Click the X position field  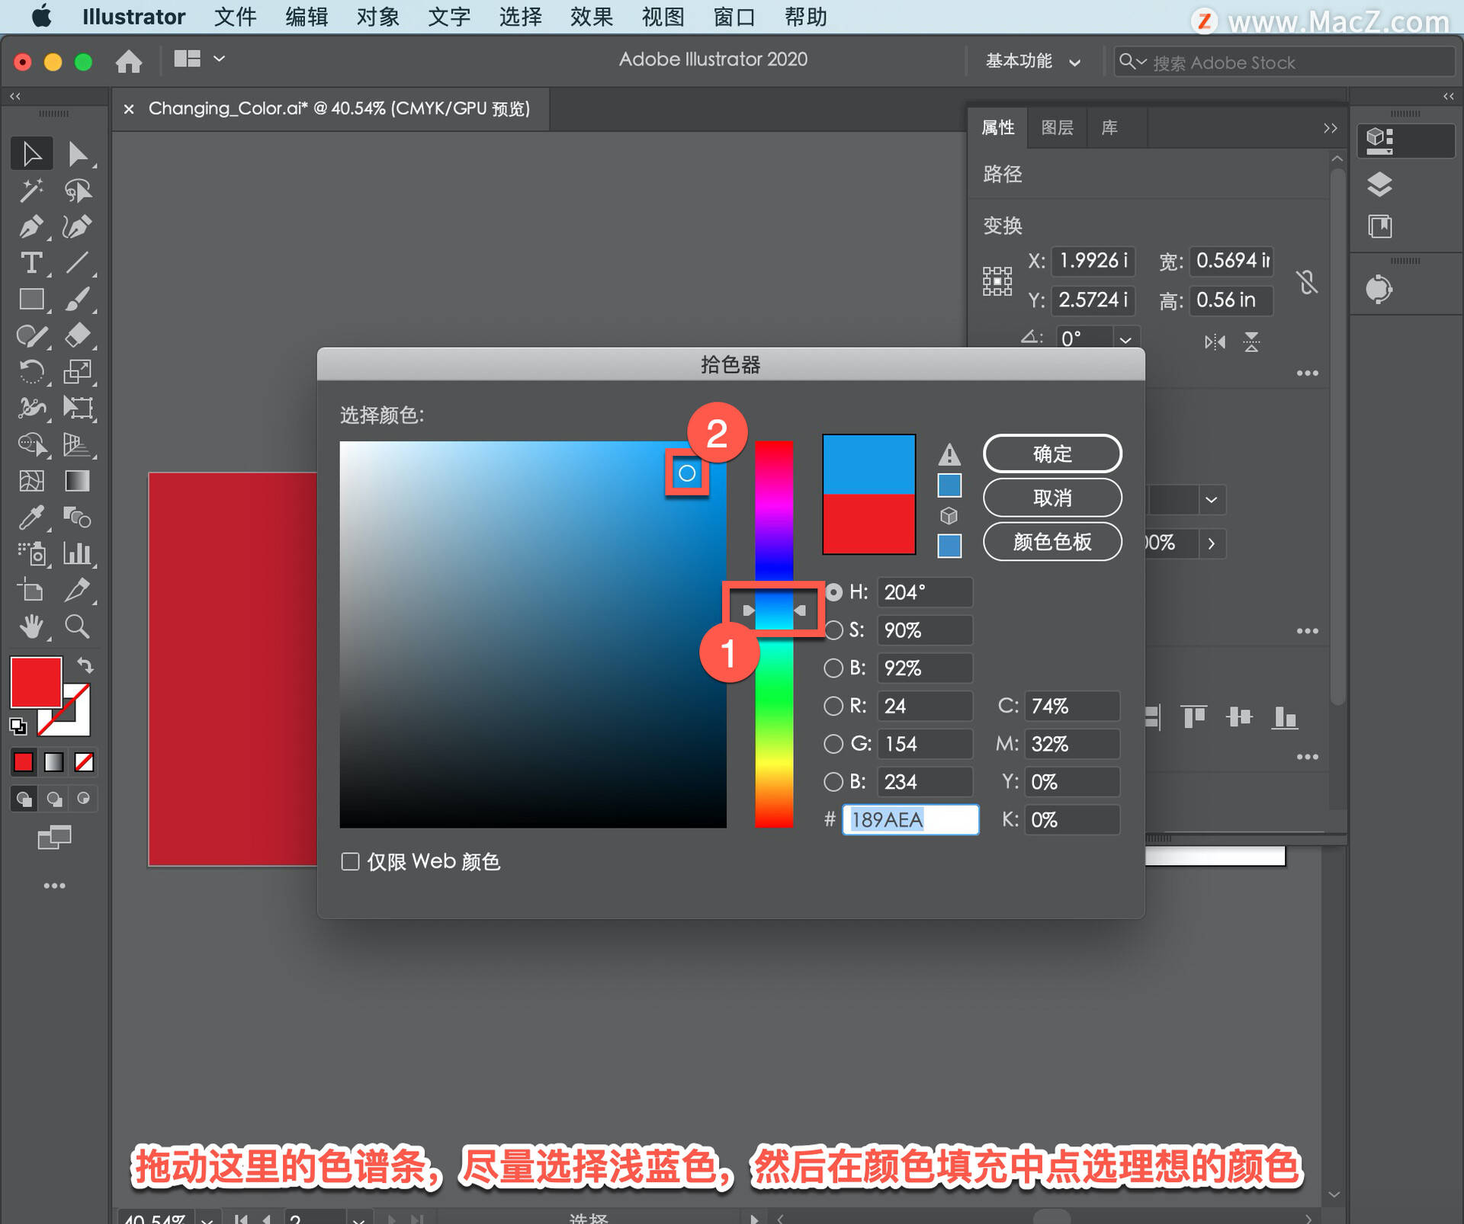[x=1093, y=261]
